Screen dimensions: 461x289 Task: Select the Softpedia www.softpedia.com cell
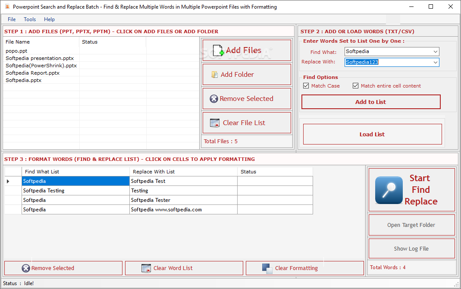[183, 210]
